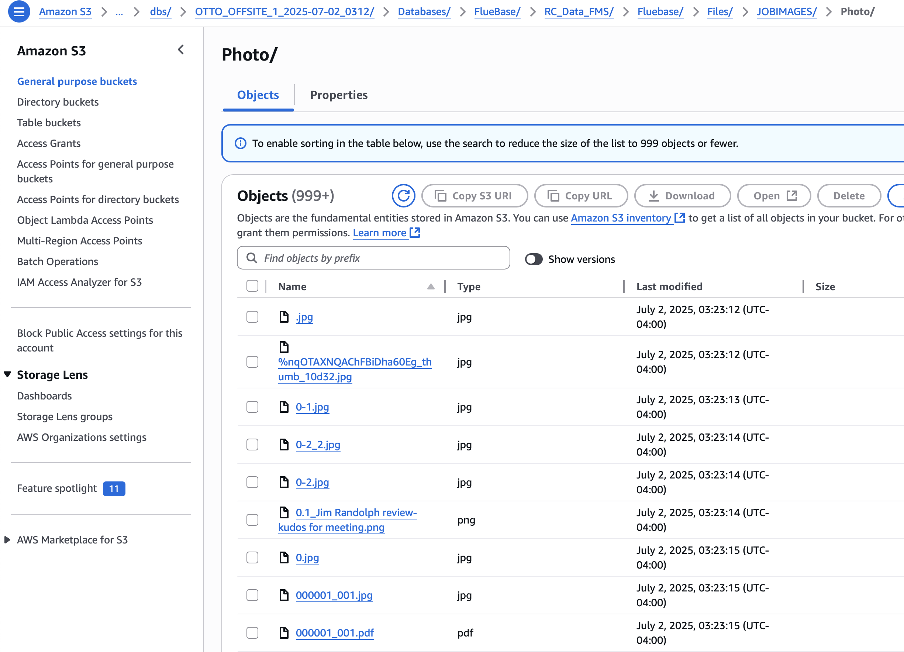Check the box for 0.jpg
904x652 pixels.
[252, 557]
